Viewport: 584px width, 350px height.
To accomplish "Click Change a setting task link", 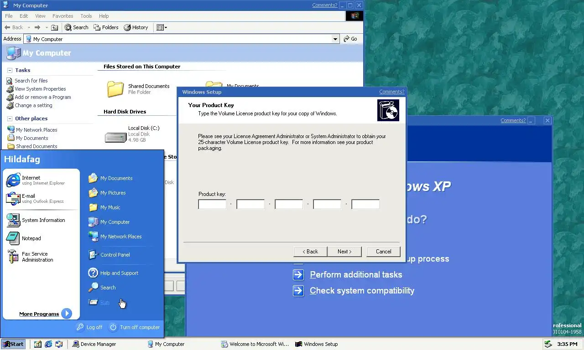I will click(x=33, y=105).
